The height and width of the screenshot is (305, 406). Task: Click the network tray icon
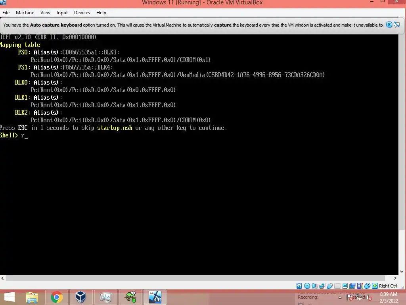click(x=359, y=297)
